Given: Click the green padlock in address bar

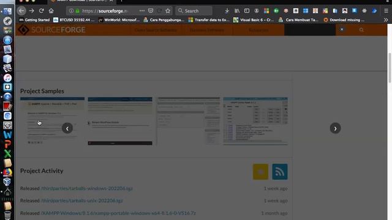Looking at the screenshot, I should coord(78,11).
